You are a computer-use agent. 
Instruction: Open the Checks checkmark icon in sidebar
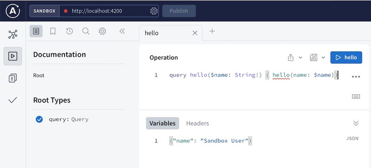tap(13, 100)
